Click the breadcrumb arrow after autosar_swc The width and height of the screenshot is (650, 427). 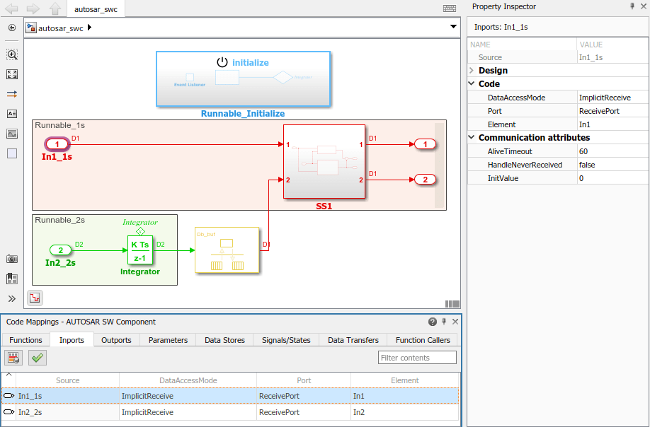(89, 28)
